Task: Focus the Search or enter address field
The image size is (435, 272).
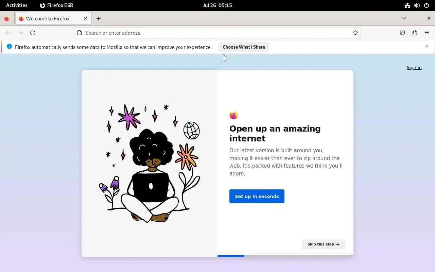Action: [217, 33]
